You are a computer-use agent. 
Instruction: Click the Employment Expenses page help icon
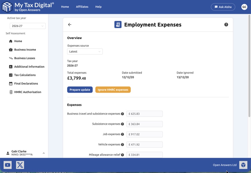coord(226,24)
